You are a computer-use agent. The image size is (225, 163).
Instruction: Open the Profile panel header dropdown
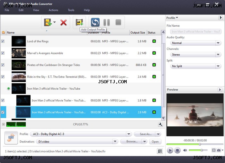pos(172,18)
